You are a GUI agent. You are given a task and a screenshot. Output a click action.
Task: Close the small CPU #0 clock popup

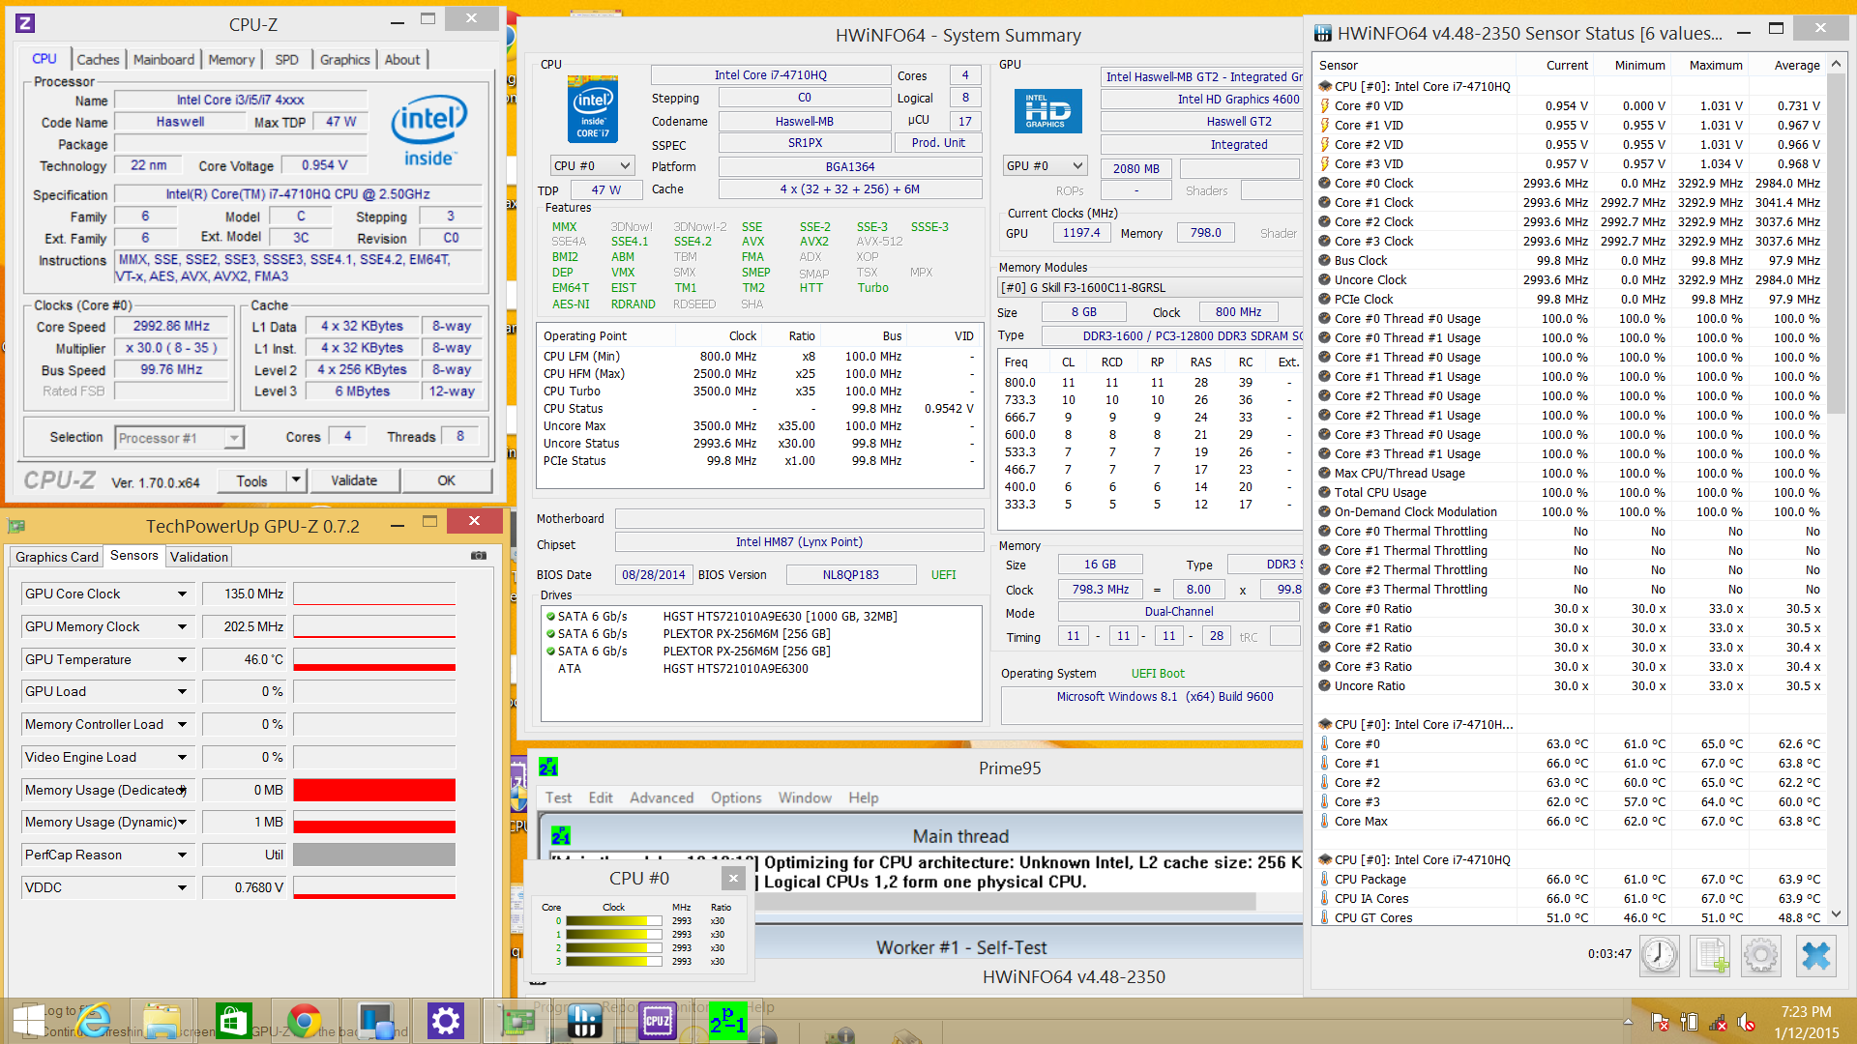point(733,878)
